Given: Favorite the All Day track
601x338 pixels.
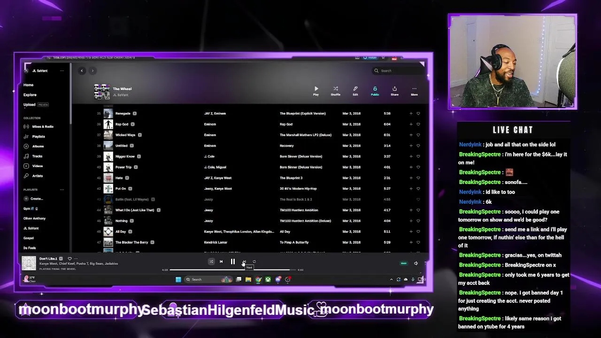Looking at the screenshot, I should pos(418,232).
